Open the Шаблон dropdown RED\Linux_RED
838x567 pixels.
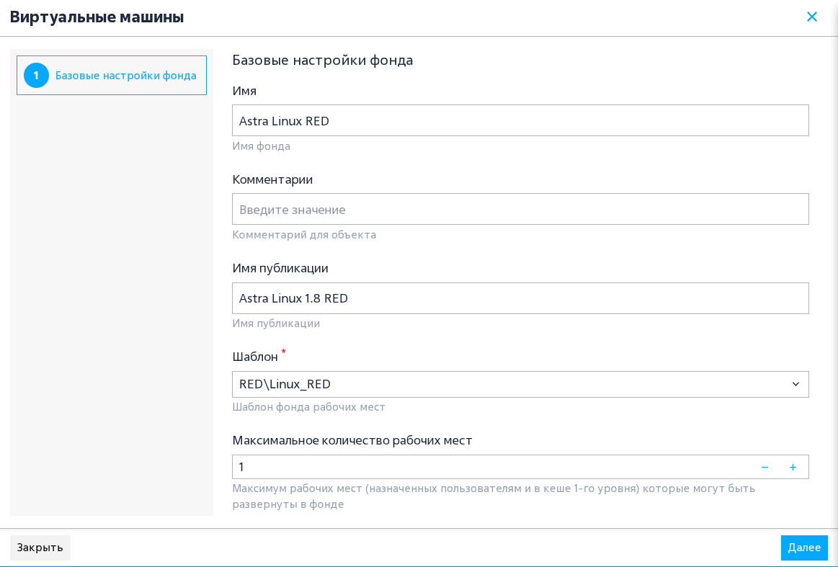[x=520, y=384]
